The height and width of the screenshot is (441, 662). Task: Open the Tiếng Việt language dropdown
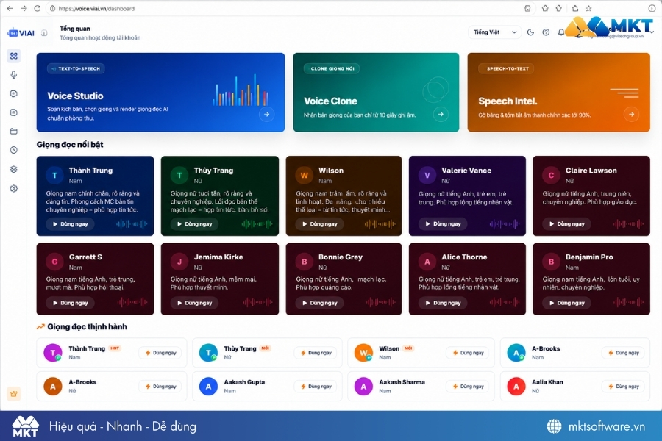click(x=494, y=32)
